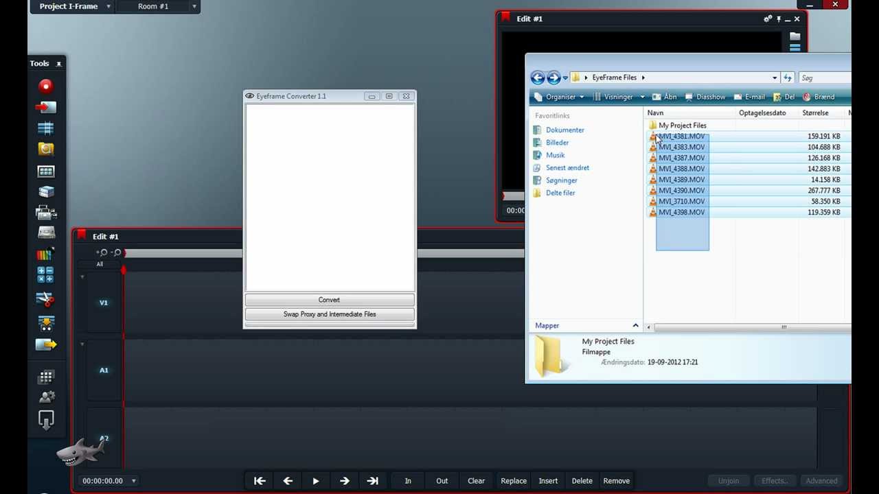Screen dimensions: 879x494
Task: Toggle the V1 video track selector
Action: [x=104, y=303]
